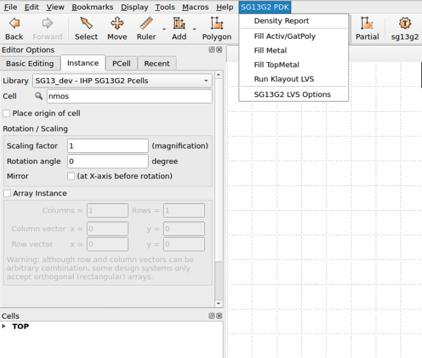Pick the Polygon drawing tool
Image resolution: width=422 pixels, height=358 pixels.
pyautogui.click(x=216, y=29)
